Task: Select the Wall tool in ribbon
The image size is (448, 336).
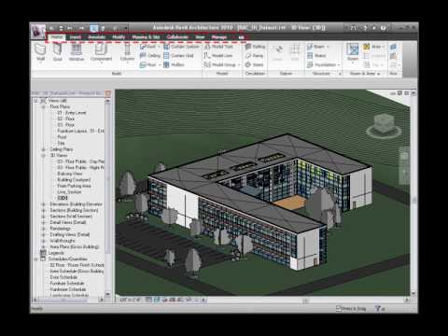Action: coord(40,52)
